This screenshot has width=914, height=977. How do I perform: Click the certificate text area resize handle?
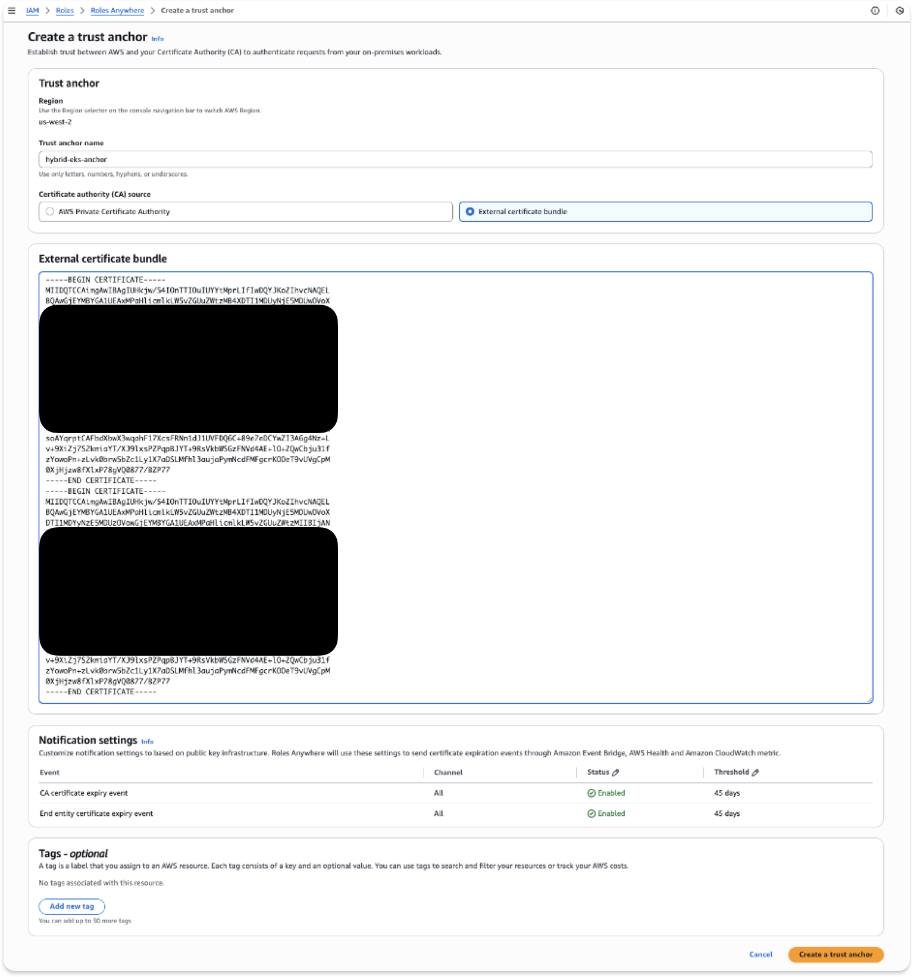click(x=869, y=700)
